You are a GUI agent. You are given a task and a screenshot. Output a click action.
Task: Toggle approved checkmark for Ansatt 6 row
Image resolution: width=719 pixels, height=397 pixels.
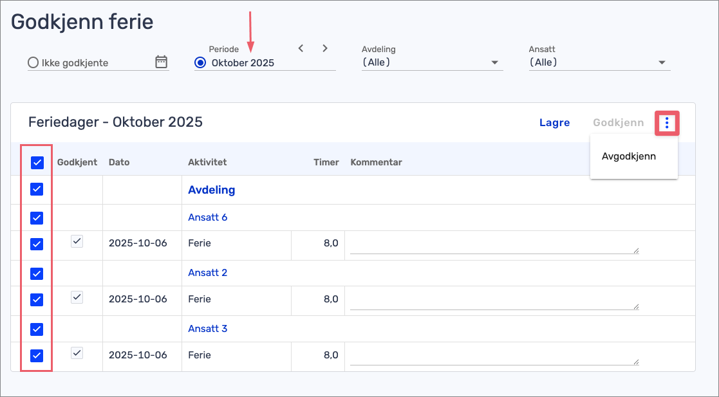tap(77, 241)
